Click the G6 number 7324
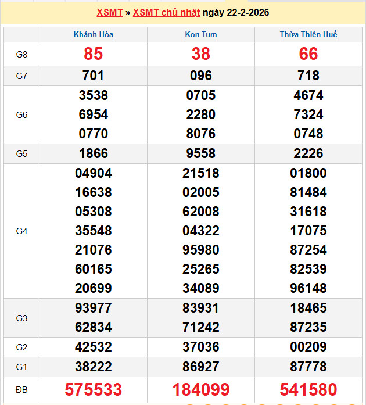The width and height of the screenshot is (366, 405). [x=308, y=114]
